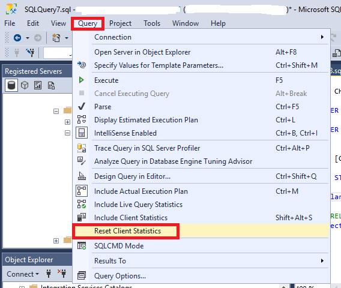The image size is (341, 288).
Task: Click Object Explorer connect plug icon
Action: coord(49,274)
